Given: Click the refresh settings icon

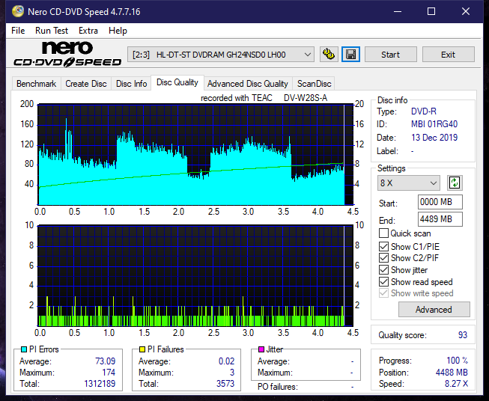Looking at the screenshot, I should coord(455,183).
